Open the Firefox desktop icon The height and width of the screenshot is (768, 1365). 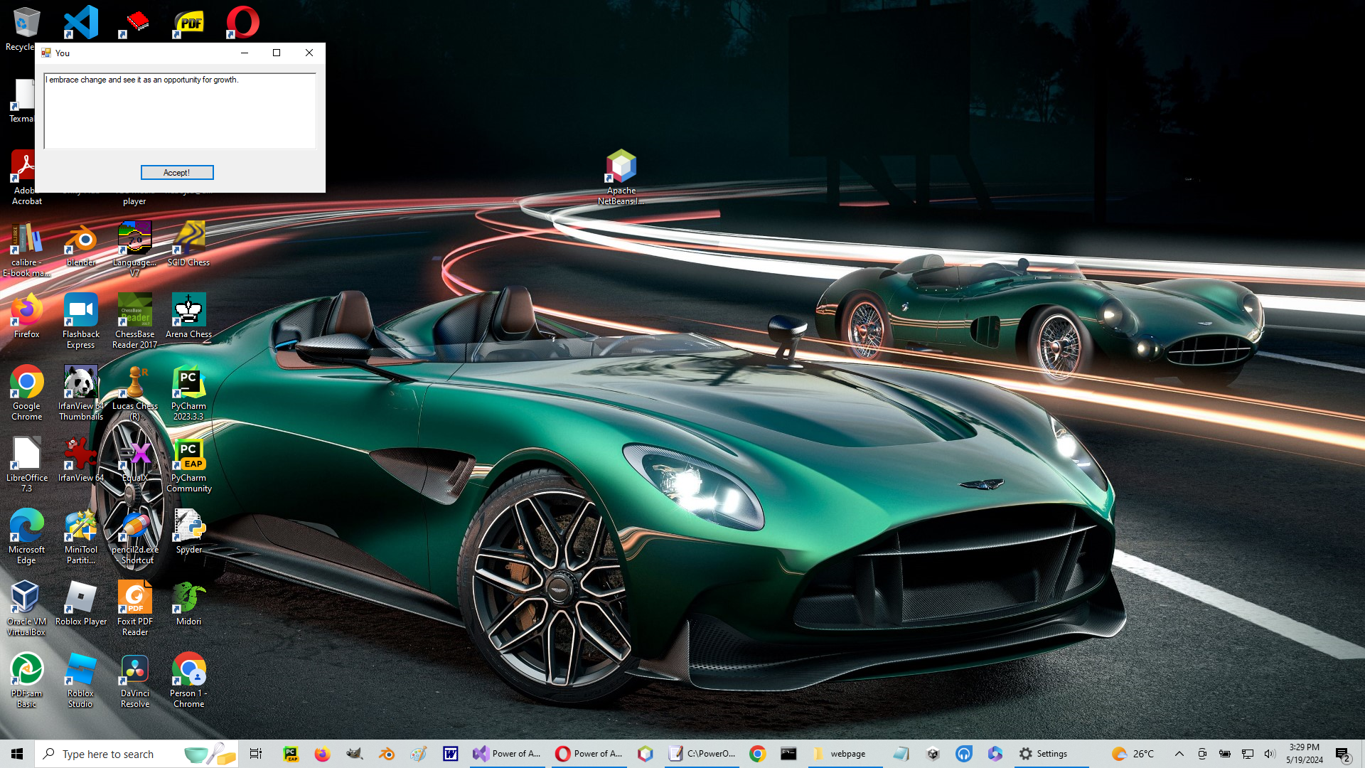[x=26, y=316]
